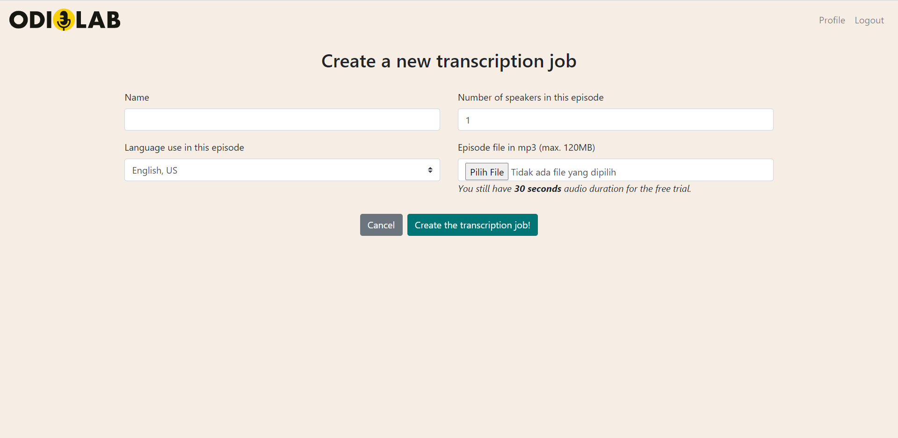Click the "Name" field label
Screen dimensions: 898x438
click(x=137, y=97)
